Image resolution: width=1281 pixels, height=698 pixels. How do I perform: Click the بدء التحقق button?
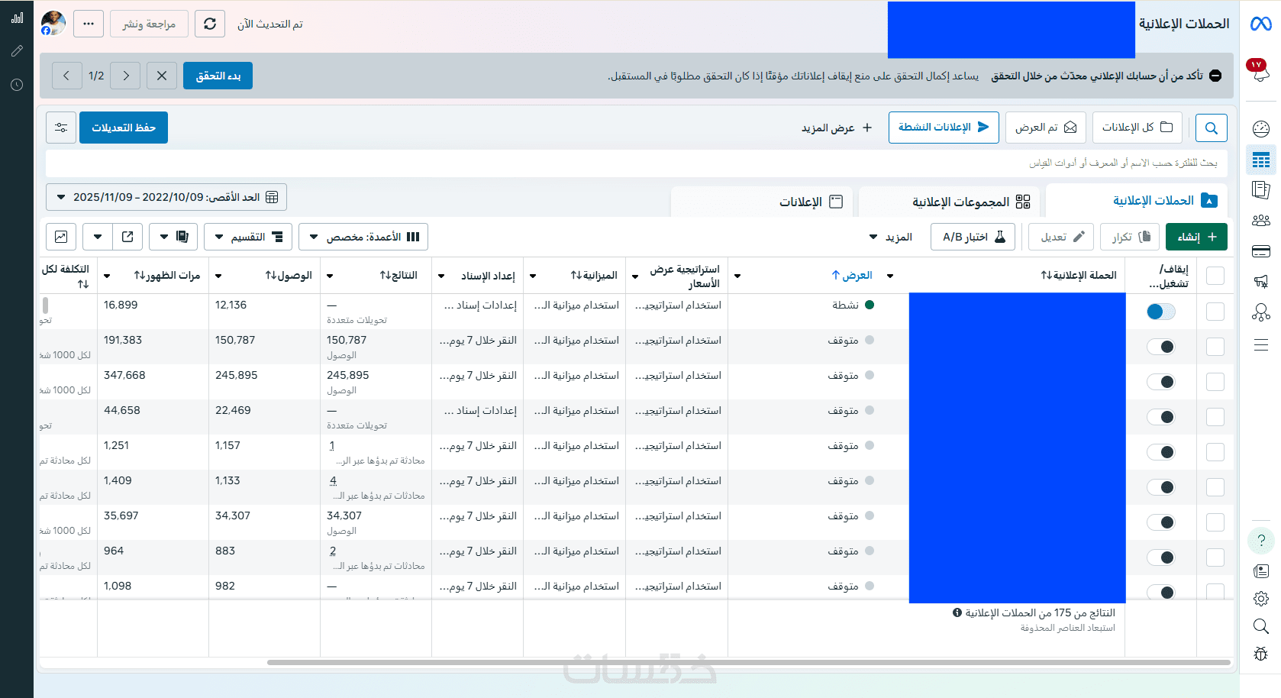[218, 76]
